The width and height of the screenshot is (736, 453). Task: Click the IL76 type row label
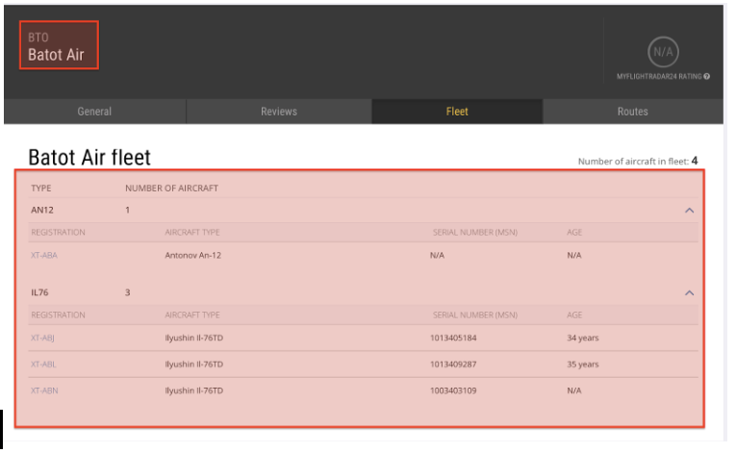[x=39, y=292]
